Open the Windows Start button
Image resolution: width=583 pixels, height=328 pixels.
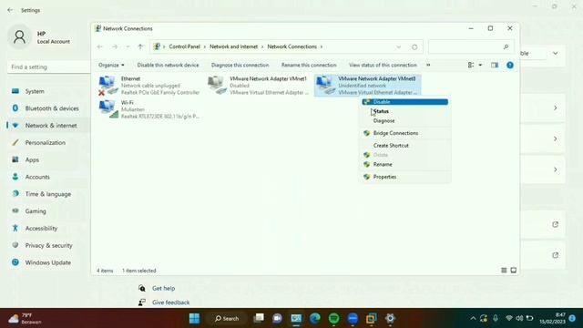point(194,318)
